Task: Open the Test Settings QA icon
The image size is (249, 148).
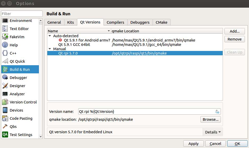Action: click(x=5, y=134)
